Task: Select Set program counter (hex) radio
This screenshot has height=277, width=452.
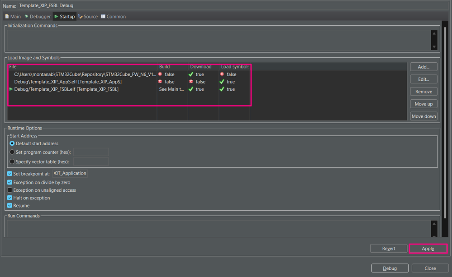Action: (x=12, y=152)
